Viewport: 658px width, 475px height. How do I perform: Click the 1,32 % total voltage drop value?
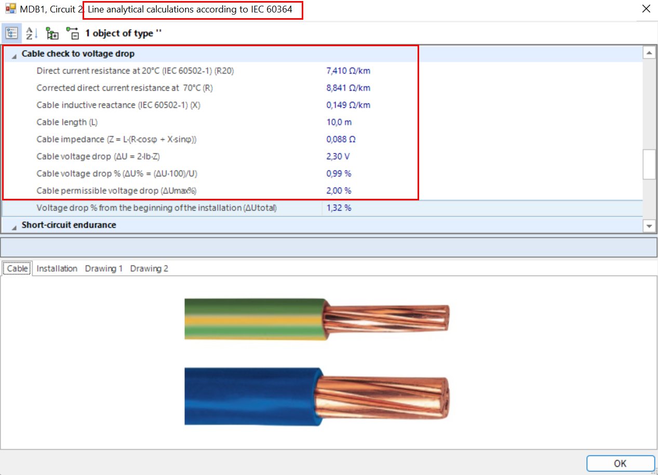tap(339, 208)
